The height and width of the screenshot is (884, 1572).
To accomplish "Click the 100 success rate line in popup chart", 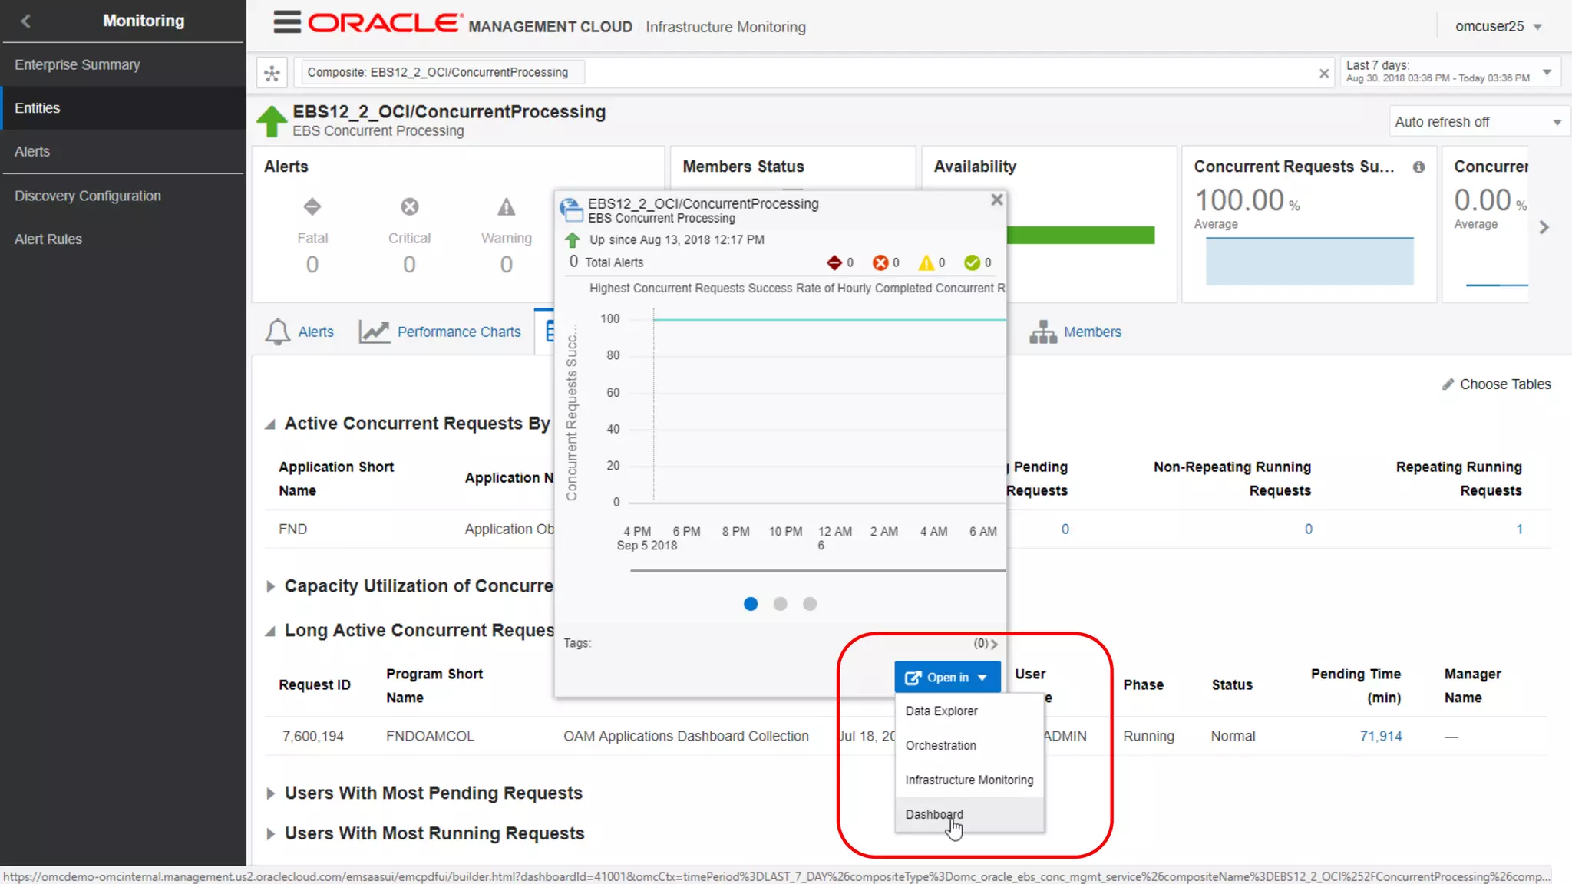I will click(x=829, y=319).
